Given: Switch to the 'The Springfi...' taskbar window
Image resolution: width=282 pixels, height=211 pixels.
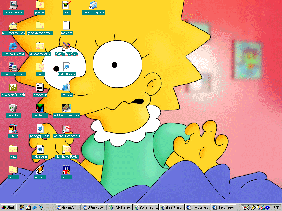Looking at the screenshot, I should click(198, 207).
